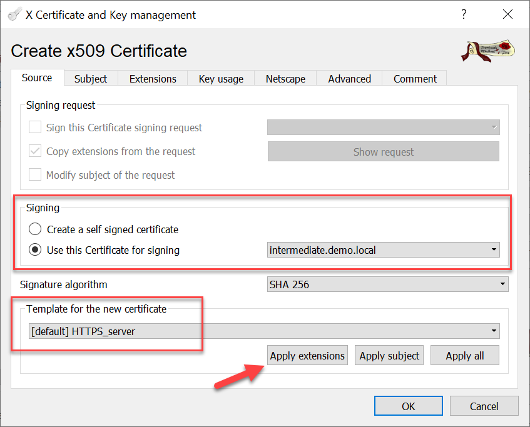Open the HTTPS_server template dropdown
The image size is (530, 427).
pos(264,331)
